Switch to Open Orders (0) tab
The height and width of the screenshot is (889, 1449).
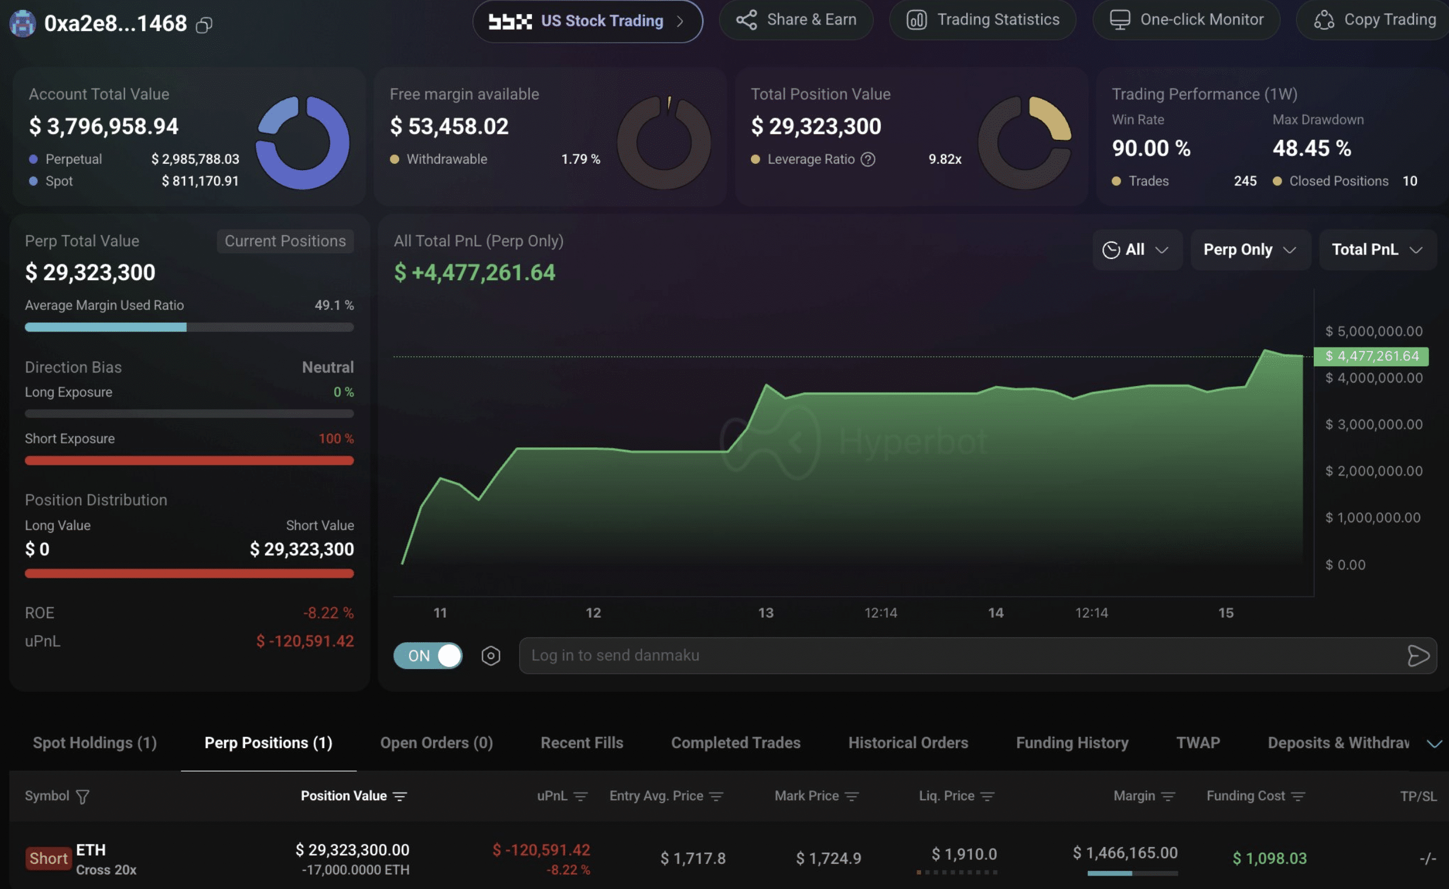[437, 743]
